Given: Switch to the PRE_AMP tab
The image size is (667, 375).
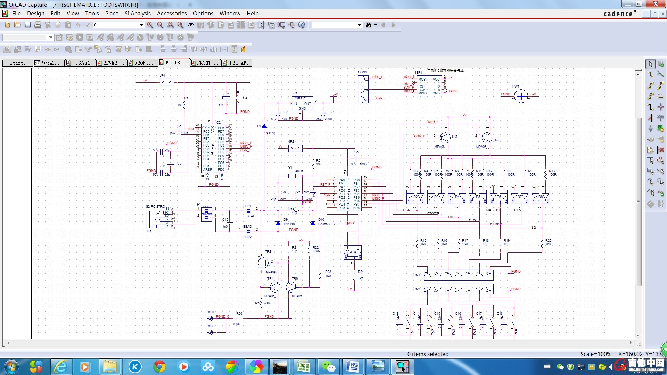Looking at the screenshot, I should tap(236, 63).
